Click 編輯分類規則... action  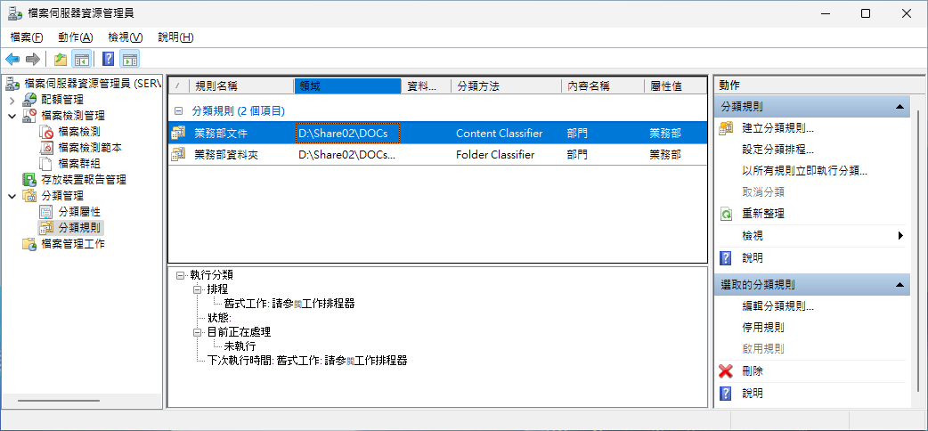click(x=777, y=306)
